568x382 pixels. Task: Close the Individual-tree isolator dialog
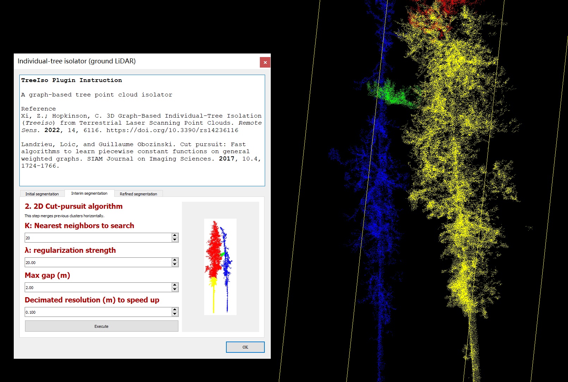click(x=265, y=62)
